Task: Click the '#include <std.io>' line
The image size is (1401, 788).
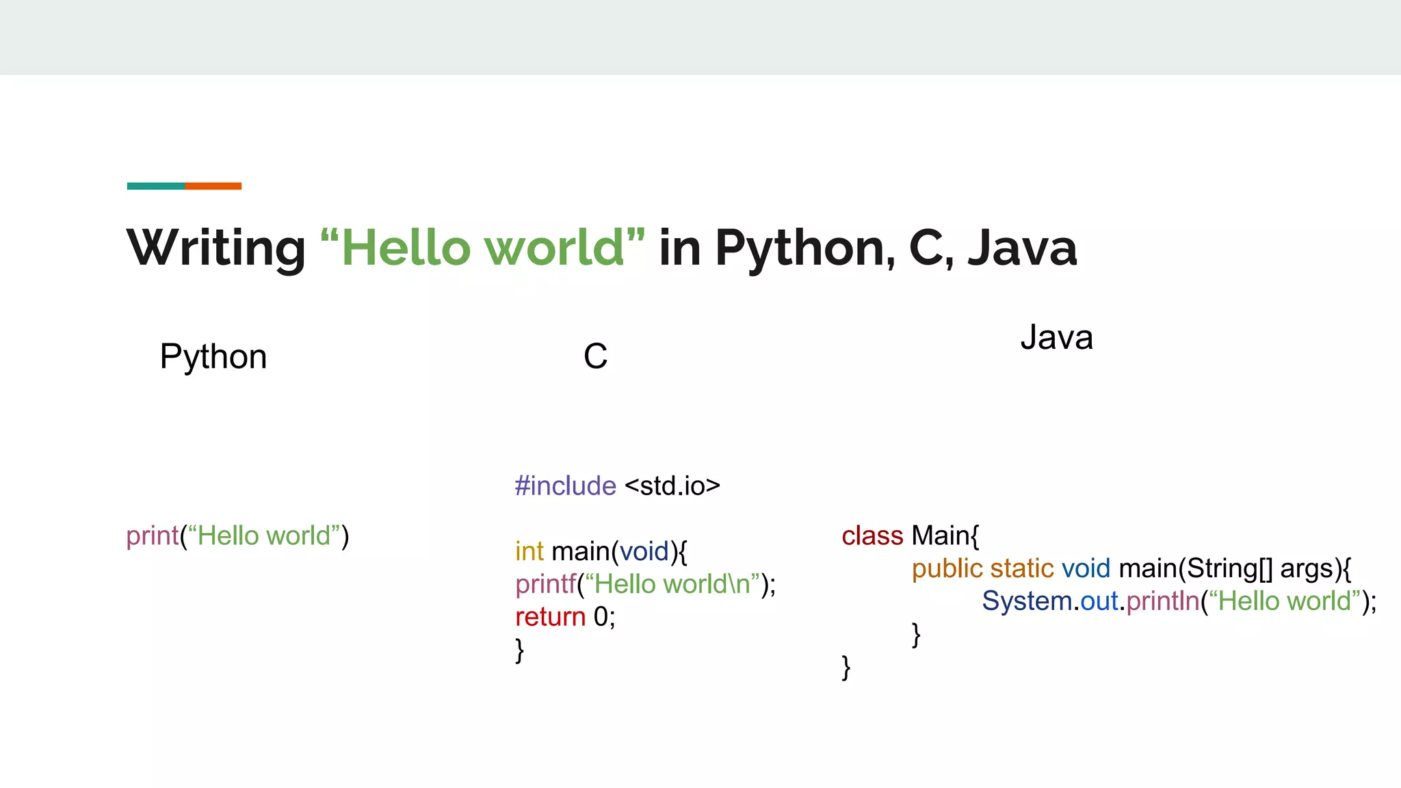Action: (618, 486)
